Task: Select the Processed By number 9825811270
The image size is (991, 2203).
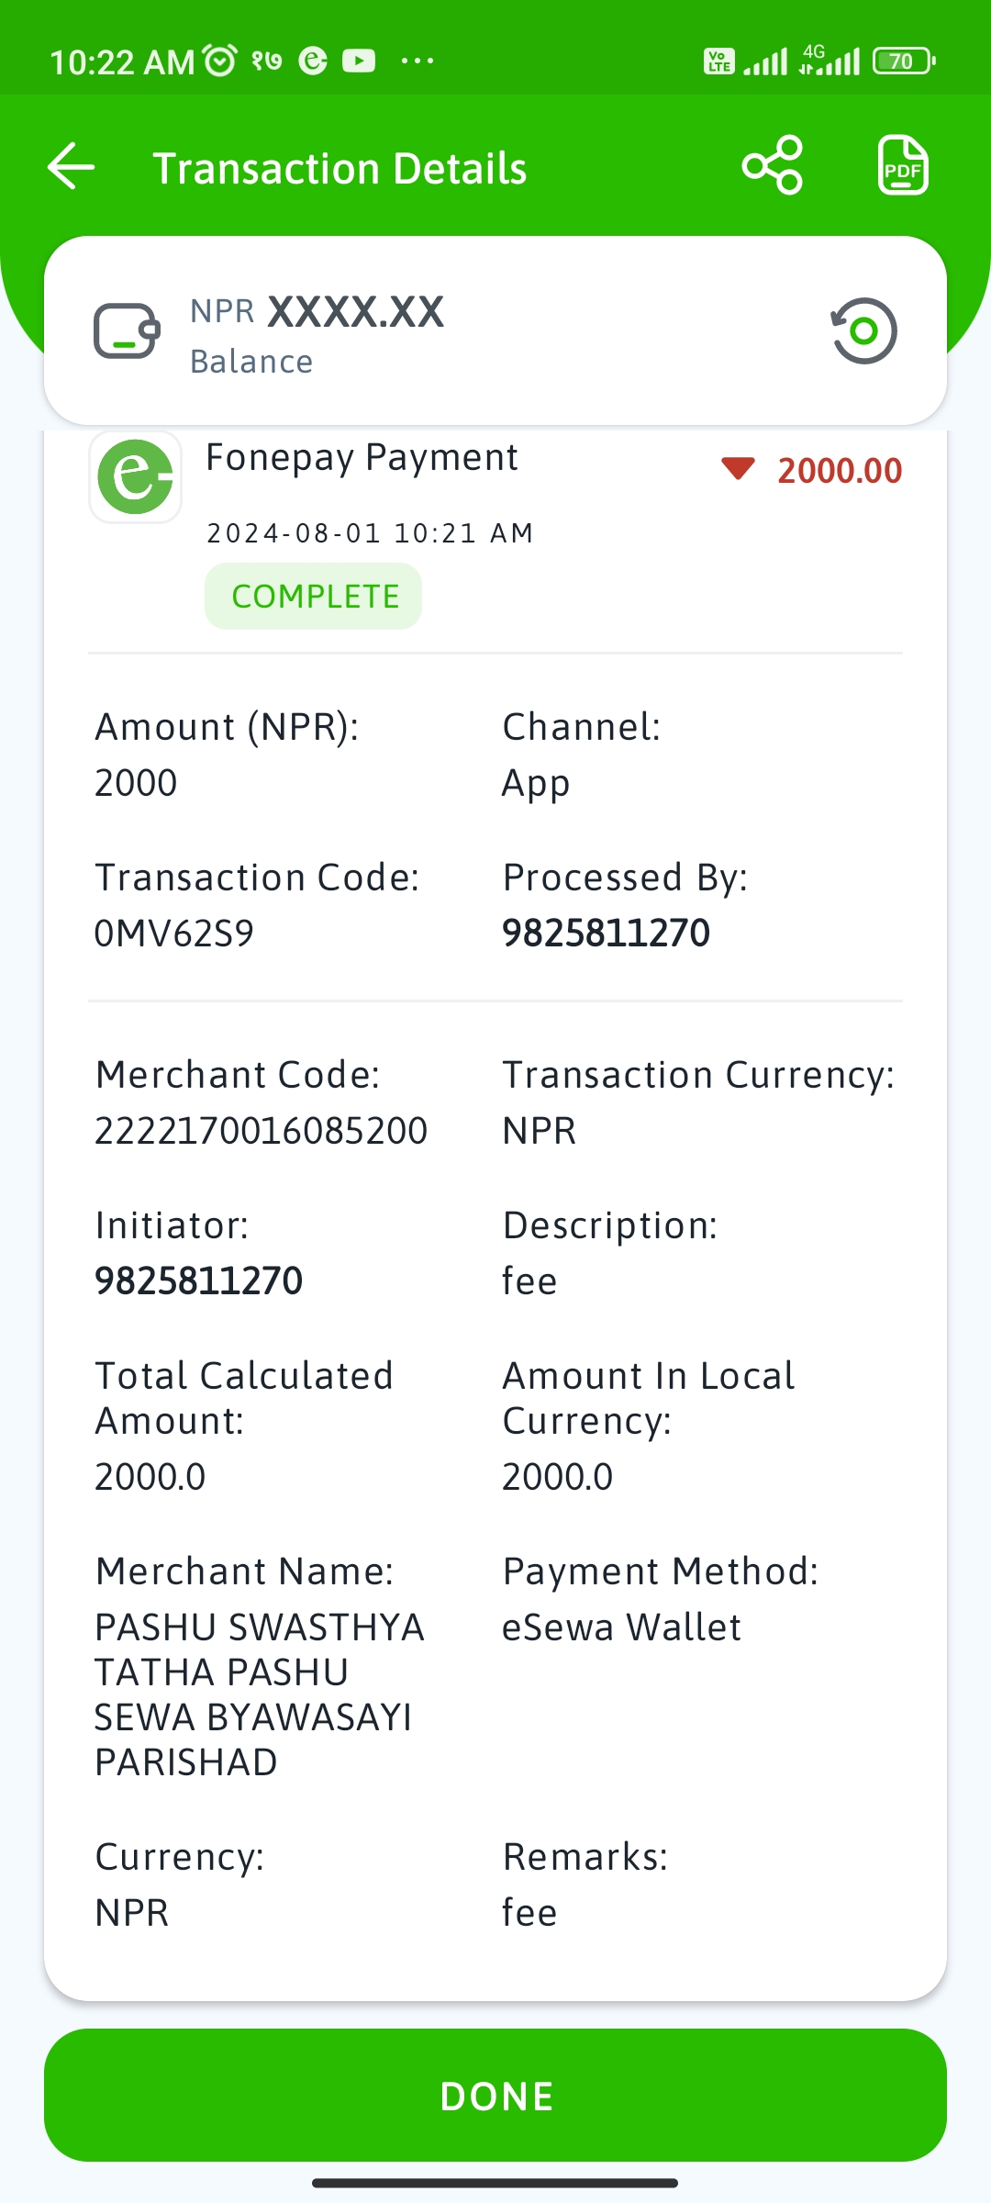Action: tap(607, 934)
